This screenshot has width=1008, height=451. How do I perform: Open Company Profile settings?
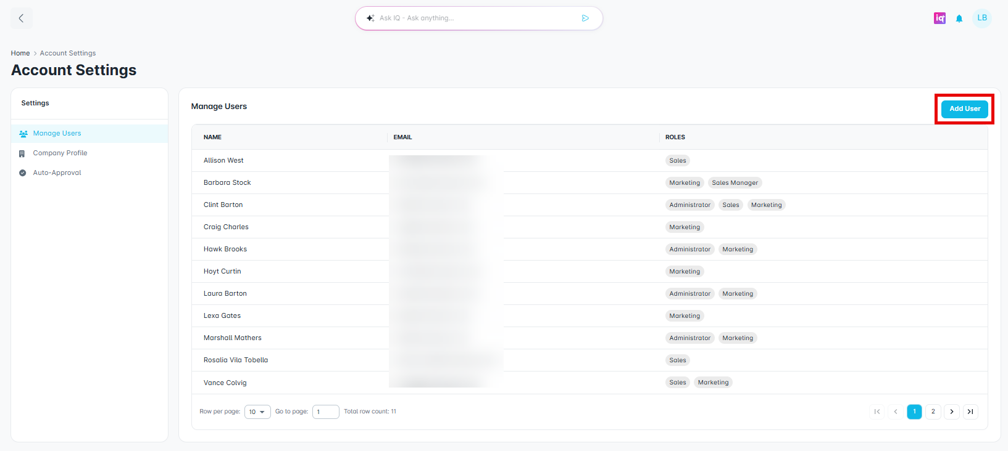[60, 153]
